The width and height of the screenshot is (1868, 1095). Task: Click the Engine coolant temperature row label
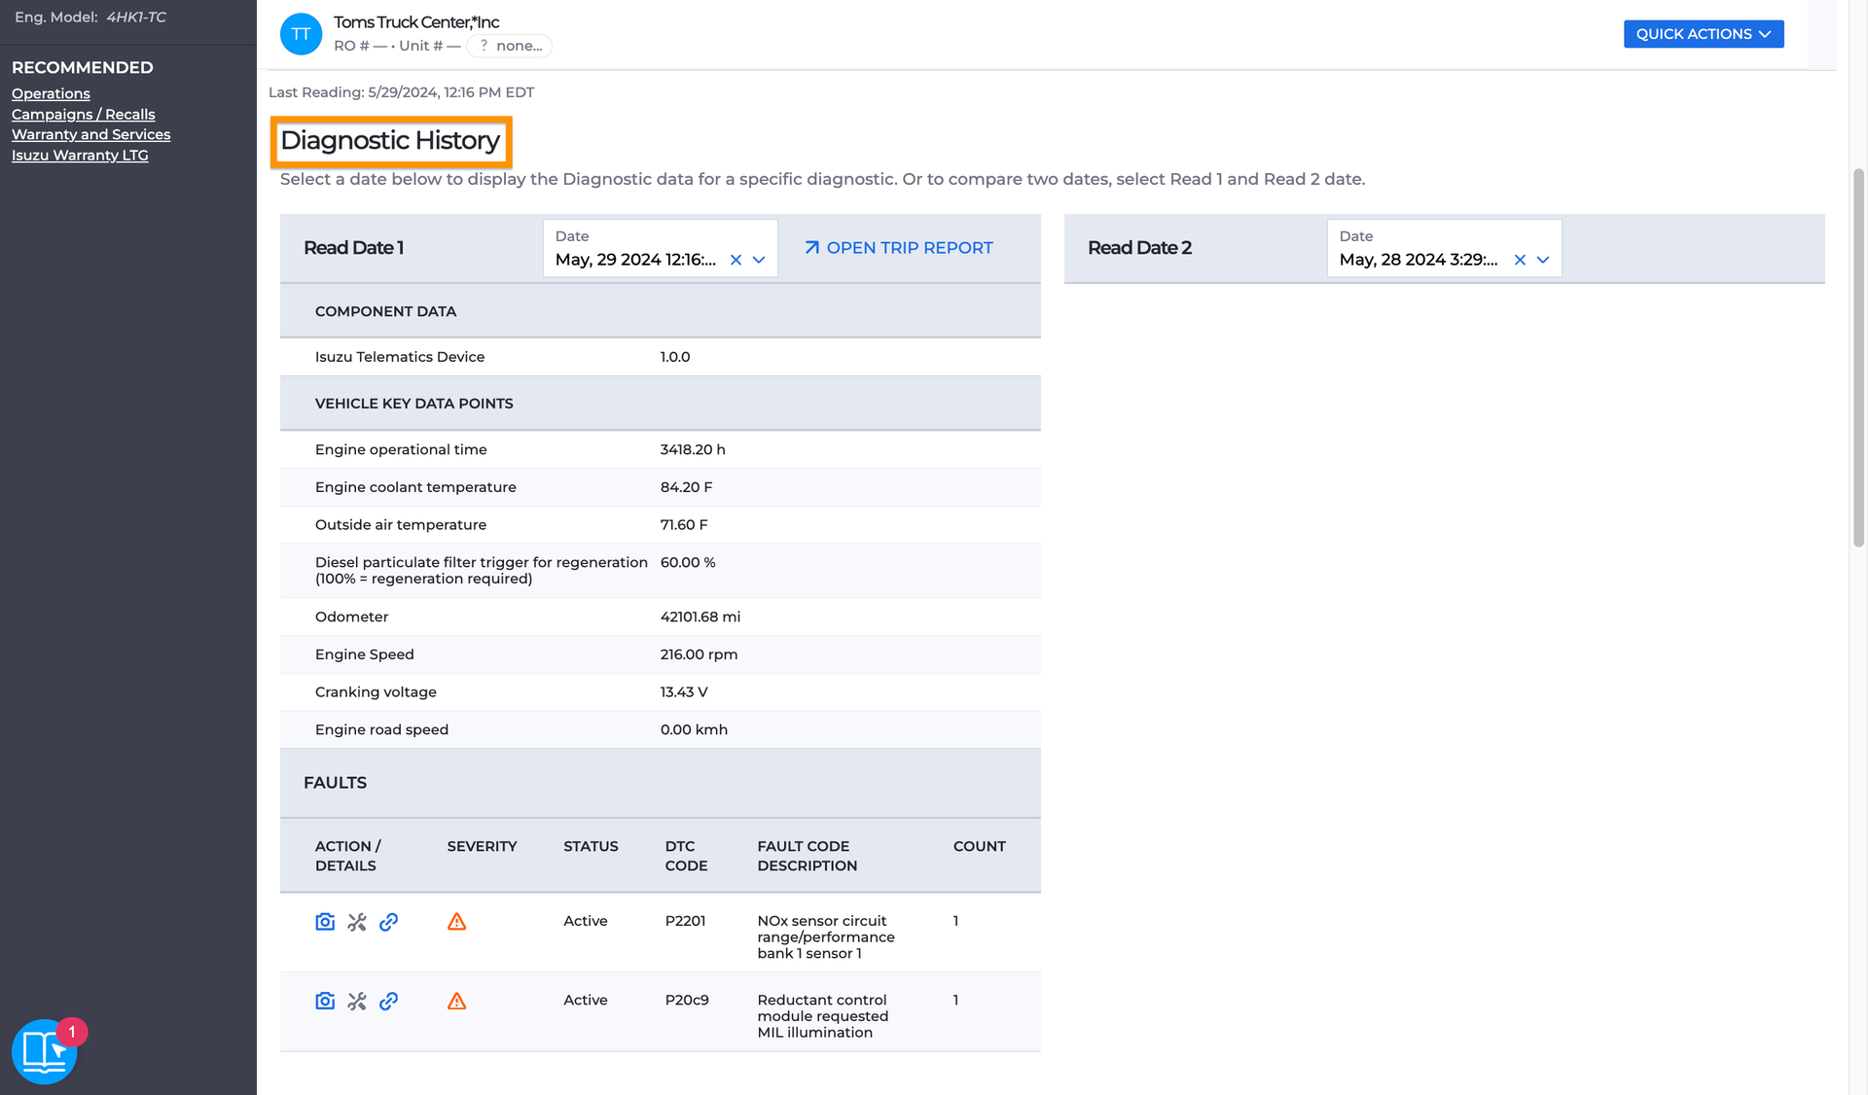(x=415, y=487)
